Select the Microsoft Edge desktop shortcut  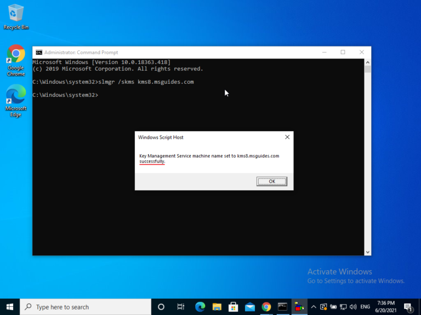pos(16,100)
